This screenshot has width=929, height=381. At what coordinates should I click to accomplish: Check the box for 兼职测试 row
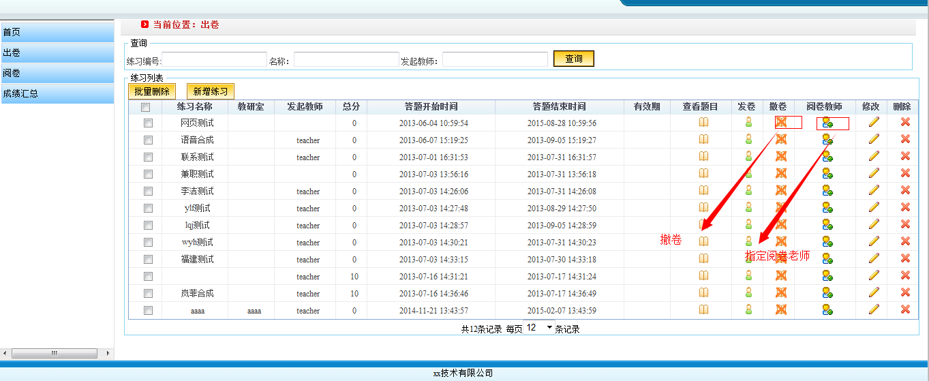148,174
